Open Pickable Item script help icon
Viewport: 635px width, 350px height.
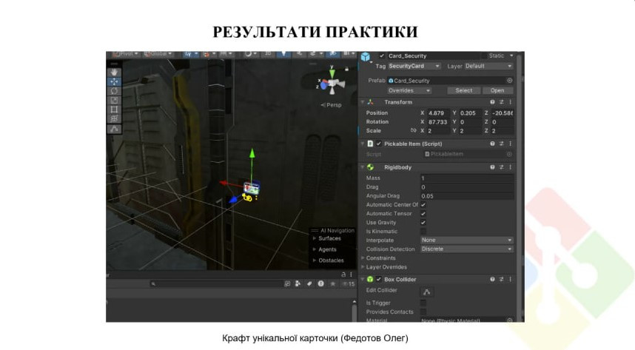coord(492,144)
